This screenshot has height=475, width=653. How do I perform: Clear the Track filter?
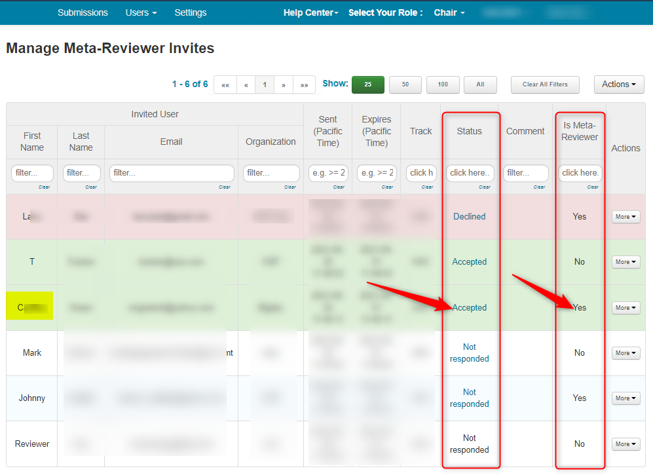pos(427,187)
